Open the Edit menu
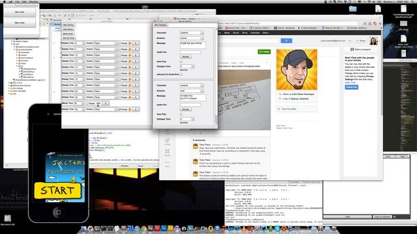Viewport: 417px width, 234px height. coord(25,1)
